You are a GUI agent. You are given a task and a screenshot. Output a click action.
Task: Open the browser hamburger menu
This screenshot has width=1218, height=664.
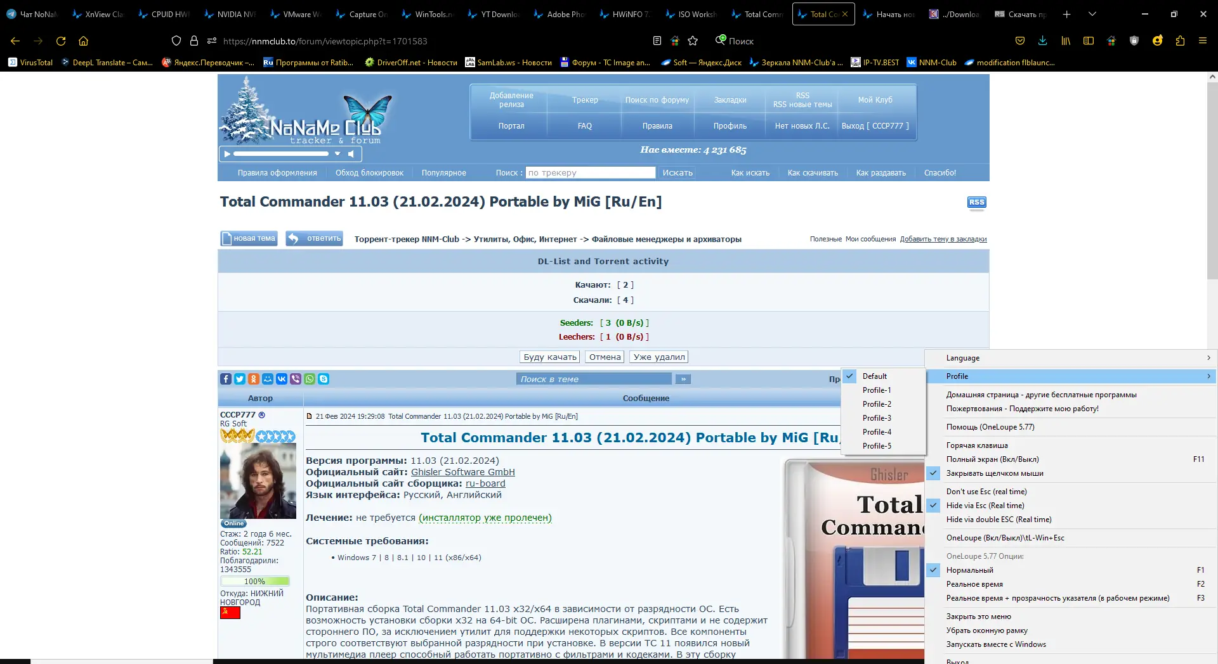[x=1203, y=41]
